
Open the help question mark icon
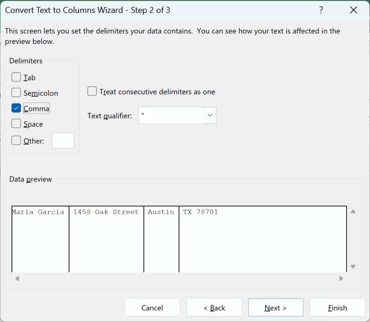(321, 10)
